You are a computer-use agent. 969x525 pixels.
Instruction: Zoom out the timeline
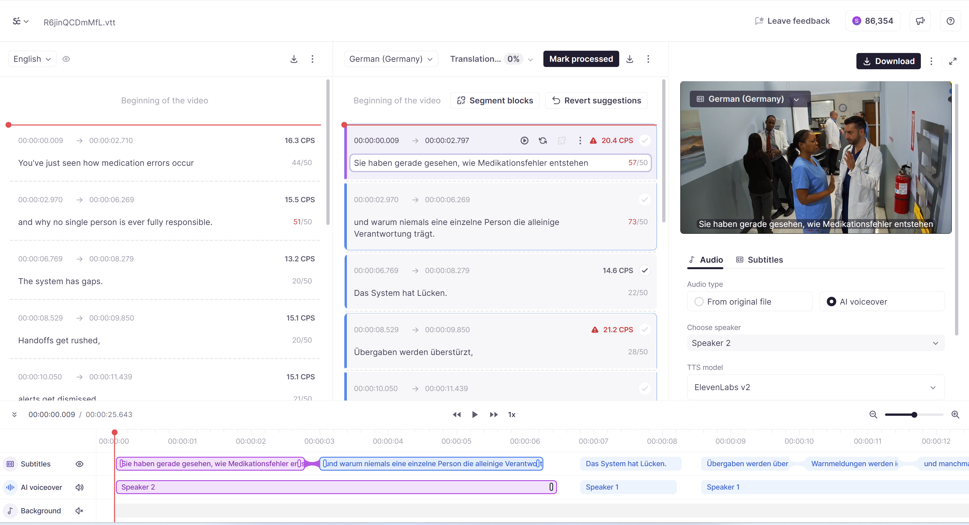click(873, 414)
